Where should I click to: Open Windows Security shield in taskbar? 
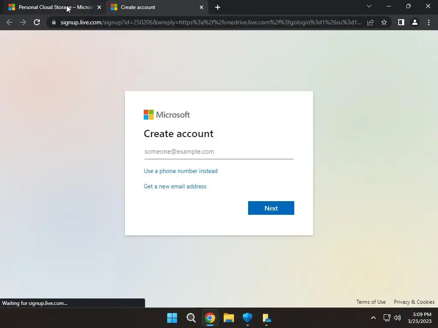248,318
